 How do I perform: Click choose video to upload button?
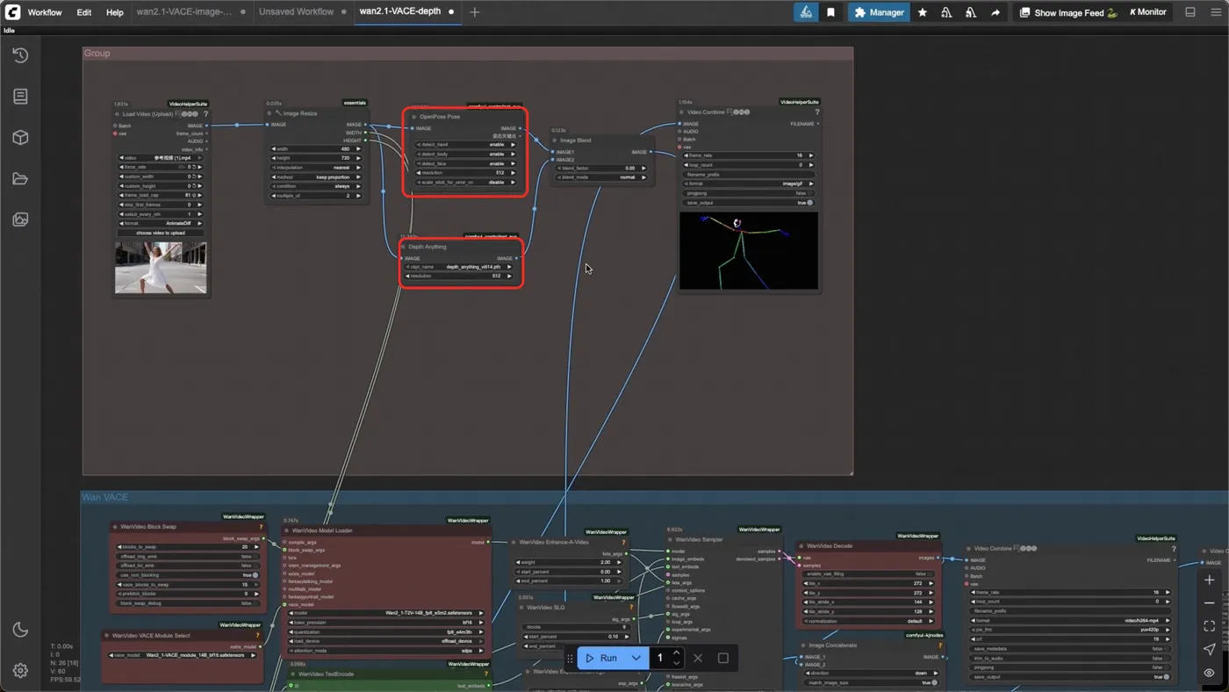click(161, 233)
